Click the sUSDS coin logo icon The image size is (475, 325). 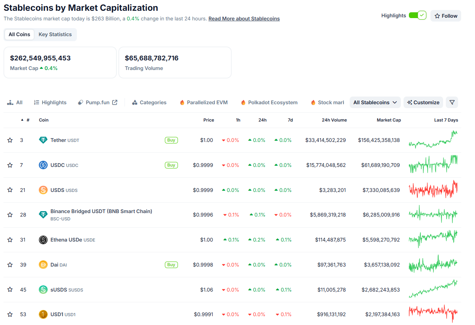[x=43, y=290]
